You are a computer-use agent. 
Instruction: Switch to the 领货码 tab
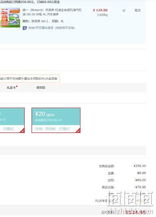tap(41, 88)
